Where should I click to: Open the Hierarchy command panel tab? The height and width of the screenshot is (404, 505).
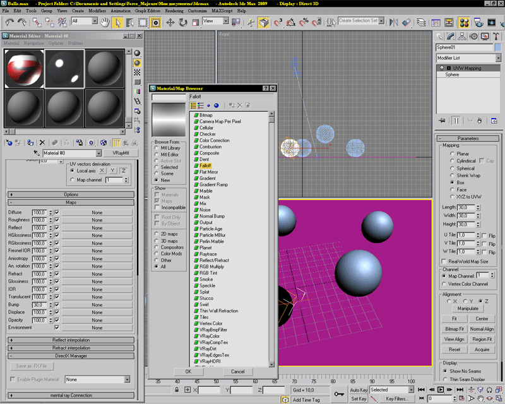[462, 37]
